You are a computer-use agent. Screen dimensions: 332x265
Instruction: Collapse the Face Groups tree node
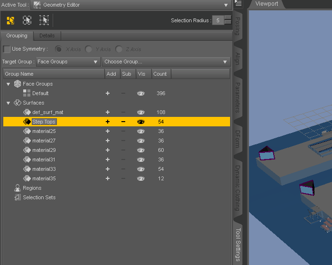[8, 84]
